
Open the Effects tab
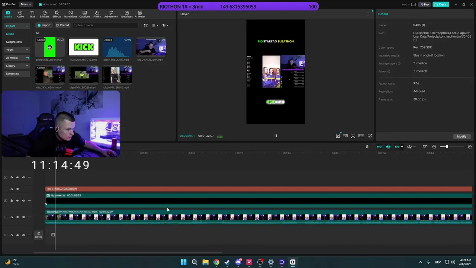click(57, 14)
